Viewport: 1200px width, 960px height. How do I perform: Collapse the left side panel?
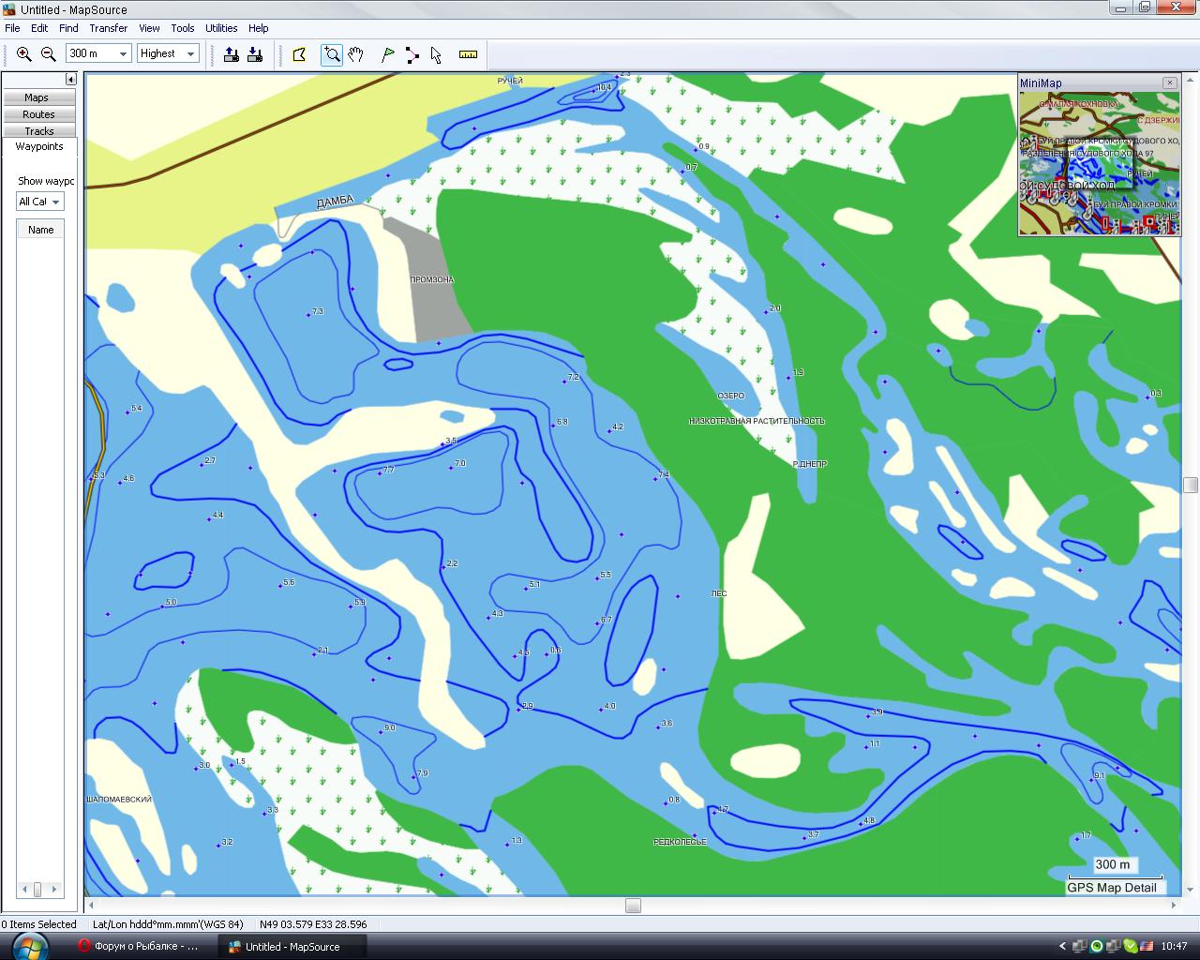click(x=70, y=80)
